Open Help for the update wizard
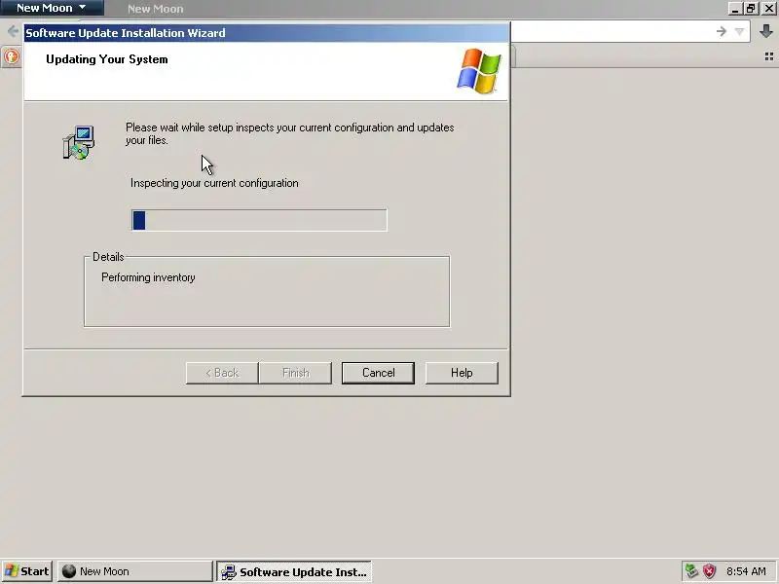779x584 pixels. click(462, 373)
